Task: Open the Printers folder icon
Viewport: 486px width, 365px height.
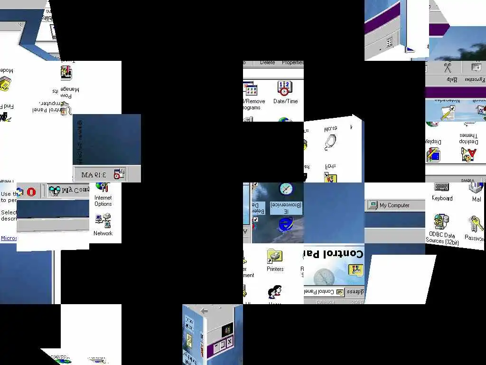Action: (275, 260)
